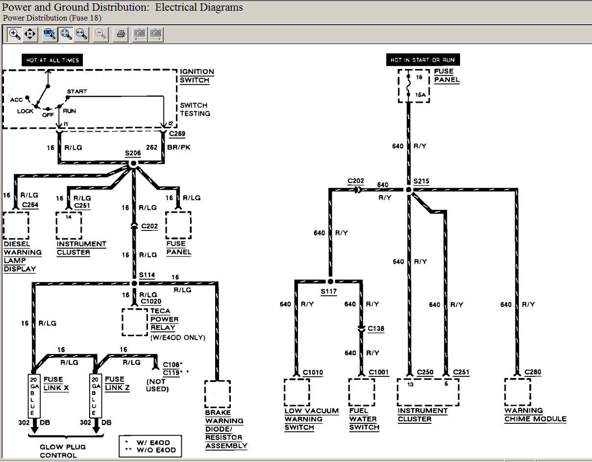Click the Fuse Link X component
The width and height of the screenshot is (592, 462).
pyautogui.click(x=33, y=396)
